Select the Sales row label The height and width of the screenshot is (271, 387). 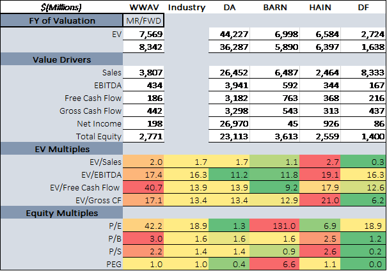coord(111,72)
